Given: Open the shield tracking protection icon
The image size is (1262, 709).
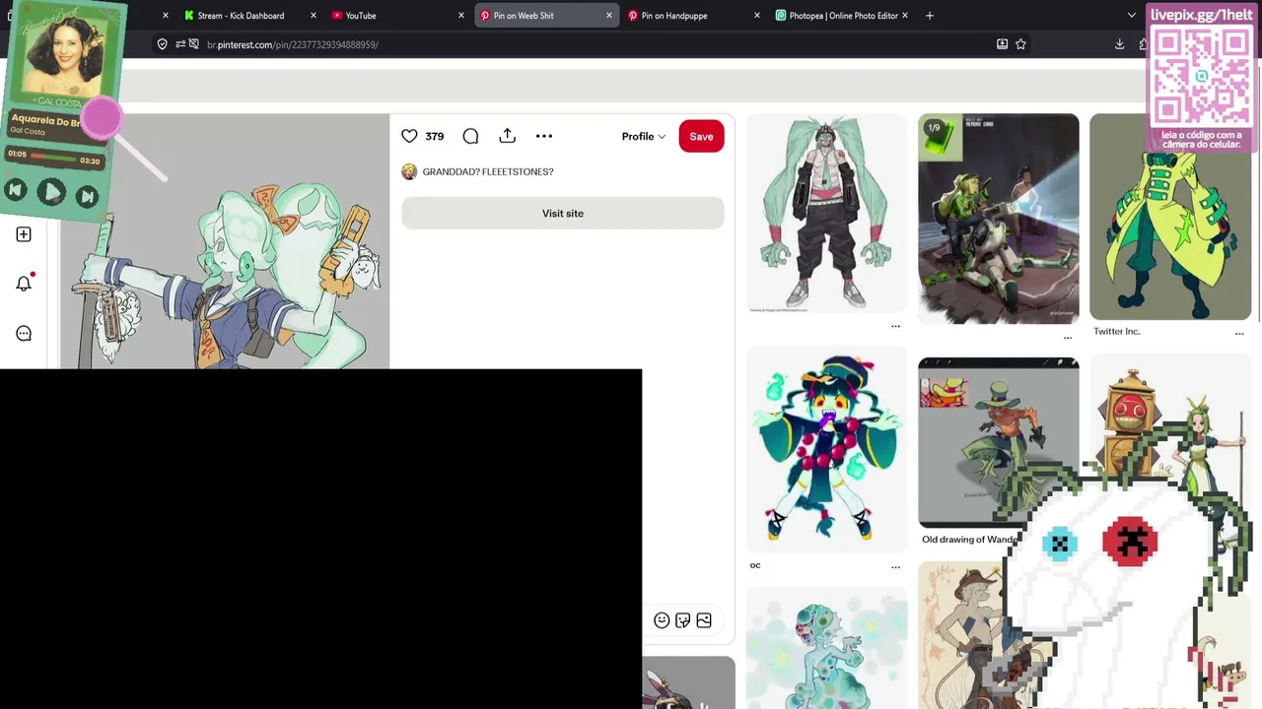Looking at the screenshot, I should click(x=163, y=44).
